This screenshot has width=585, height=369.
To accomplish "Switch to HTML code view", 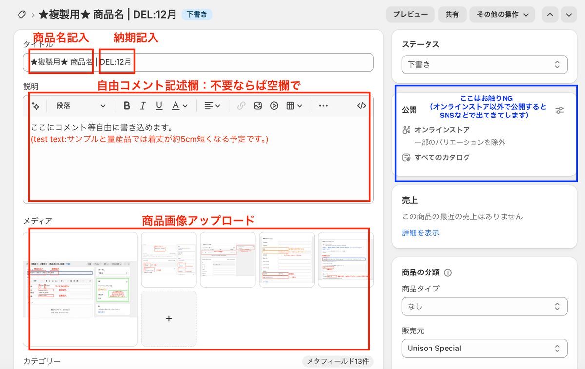I will click(x=361, y=106).
